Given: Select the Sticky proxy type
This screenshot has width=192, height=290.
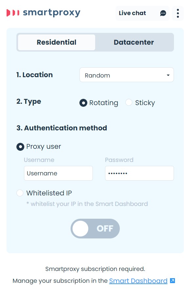Looking at the screenshot, I should [129, 103].
